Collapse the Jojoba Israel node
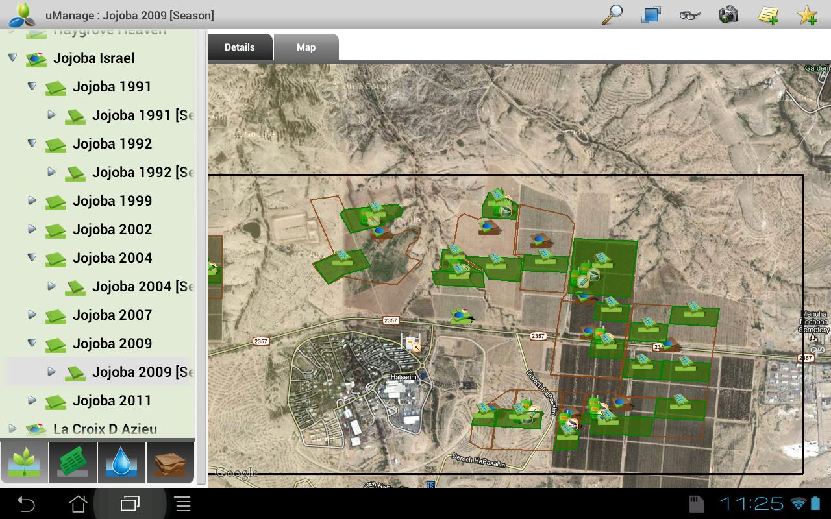 [12, 58]
